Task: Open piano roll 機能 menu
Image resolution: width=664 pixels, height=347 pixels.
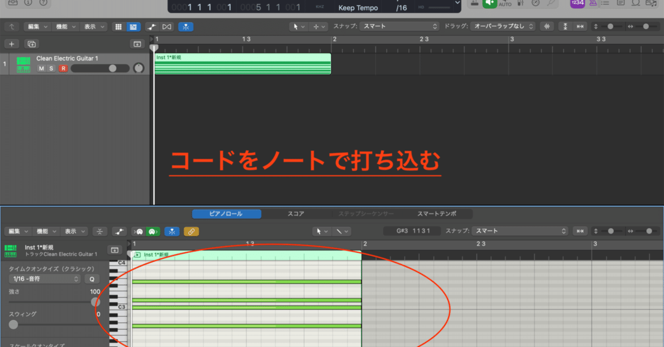Action: click(x=46, y=232)
